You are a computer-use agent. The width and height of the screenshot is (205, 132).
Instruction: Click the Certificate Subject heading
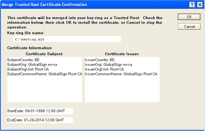click(x=44, y=54)
